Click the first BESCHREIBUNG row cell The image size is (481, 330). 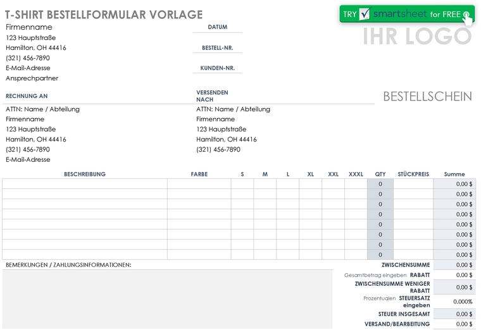tap(85, 184)
